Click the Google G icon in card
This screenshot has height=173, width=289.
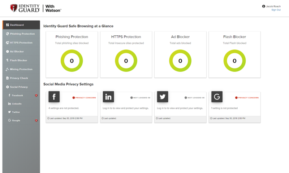point(217,97)
